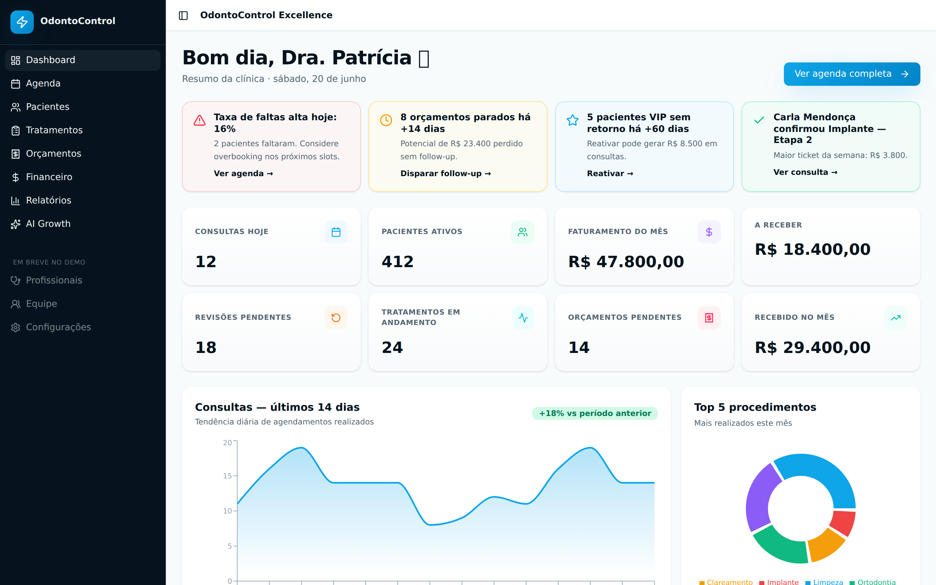The image size is (936, 585).
Task: Click the R$ 29.400,00 recebido value
Action: tap(812, 348)
